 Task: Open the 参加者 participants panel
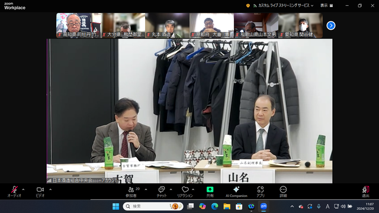pos(131,192)
